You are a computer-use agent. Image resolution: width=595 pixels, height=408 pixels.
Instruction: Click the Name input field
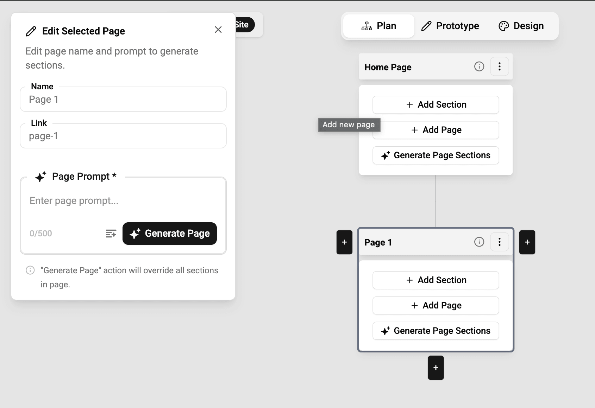[123, 100]
